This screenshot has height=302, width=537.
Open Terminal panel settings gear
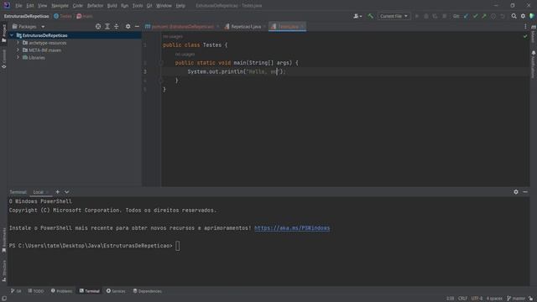coord(516,192)
